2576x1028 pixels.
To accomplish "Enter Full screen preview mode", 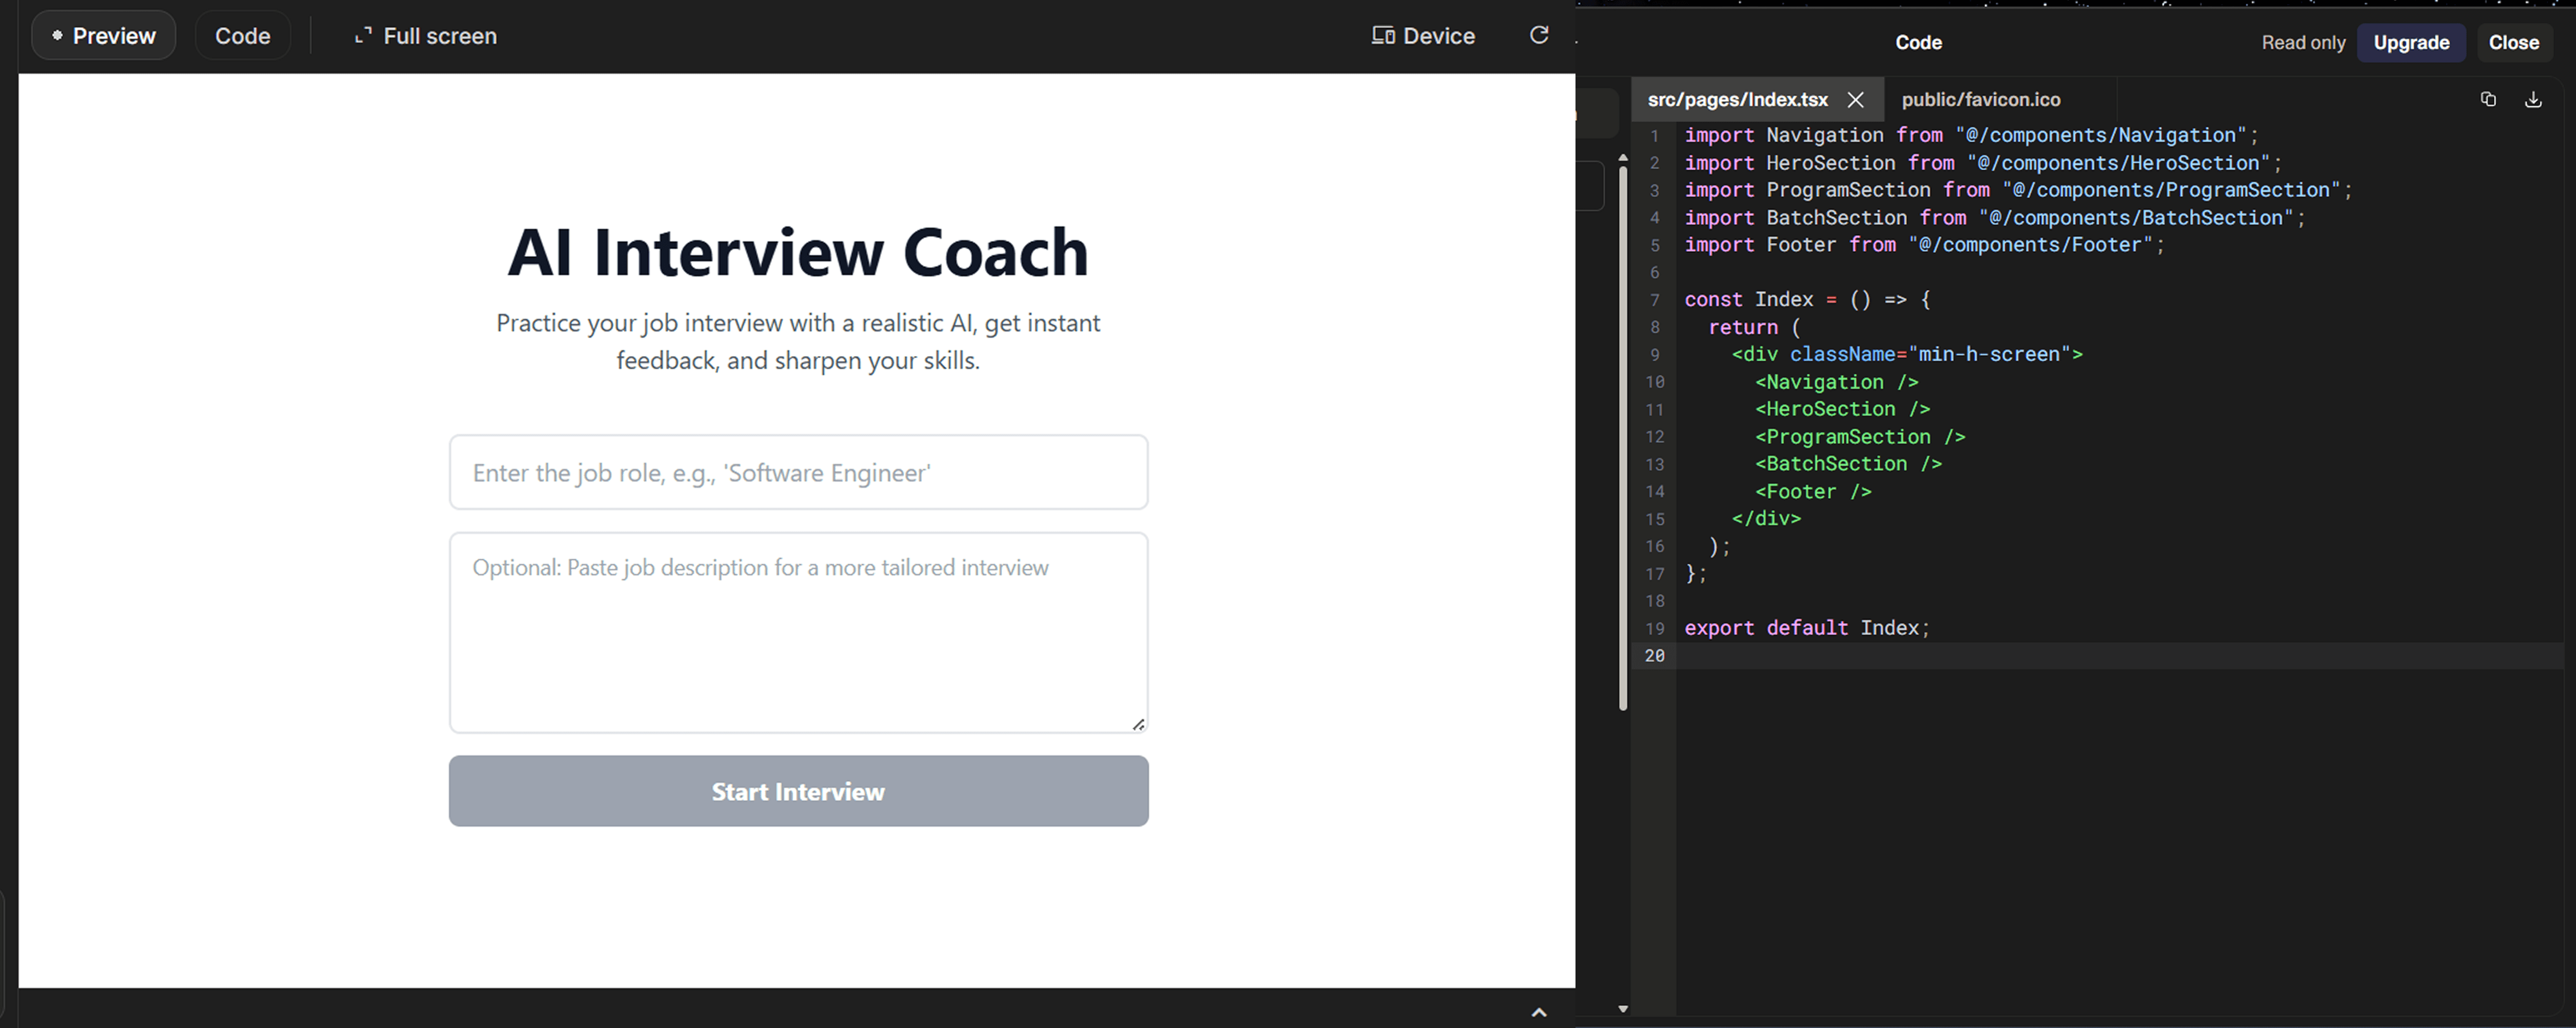I will pos(426,36).
